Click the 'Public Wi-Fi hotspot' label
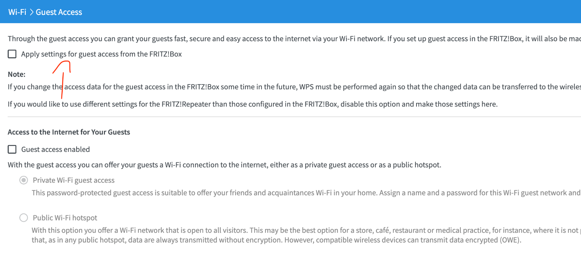The image size is (581, 261). (65, 218)
